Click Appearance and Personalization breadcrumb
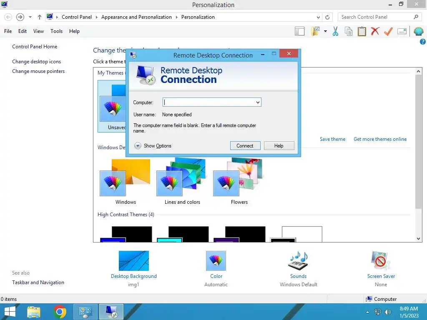427x320 pixels. [136, 17]
